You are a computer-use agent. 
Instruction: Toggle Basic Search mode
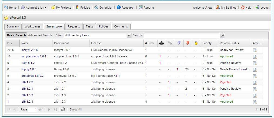pos(16,35)
